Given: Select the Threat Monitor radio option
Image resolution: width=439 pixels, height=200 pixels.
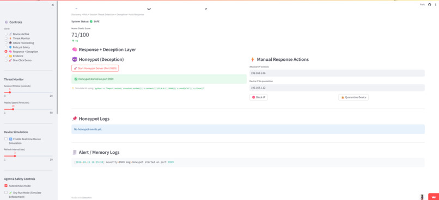Looking at the screenshot, I should click(x=6, y=38).
